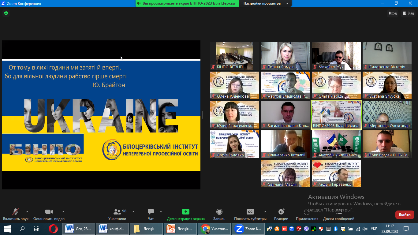
Task: Expand video options arrow beside camera
Action: [63, 212]
